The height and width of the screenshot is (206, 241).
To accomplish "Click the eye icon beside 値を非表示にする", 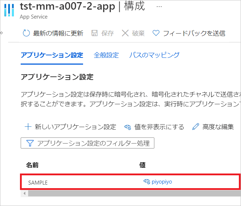I will pos(127,127).
